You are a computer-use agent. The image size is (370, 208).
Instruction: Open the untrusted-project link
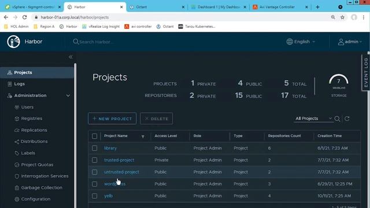[121, 172]
